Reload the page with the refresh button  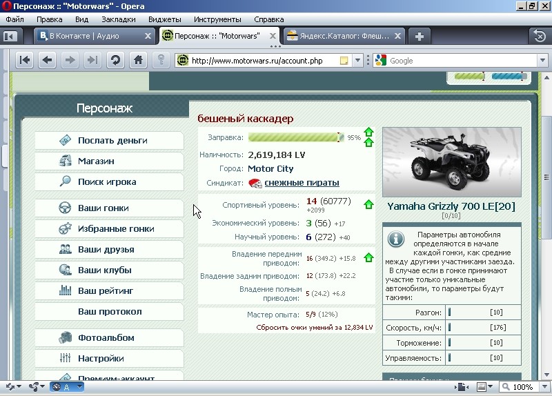115,61
